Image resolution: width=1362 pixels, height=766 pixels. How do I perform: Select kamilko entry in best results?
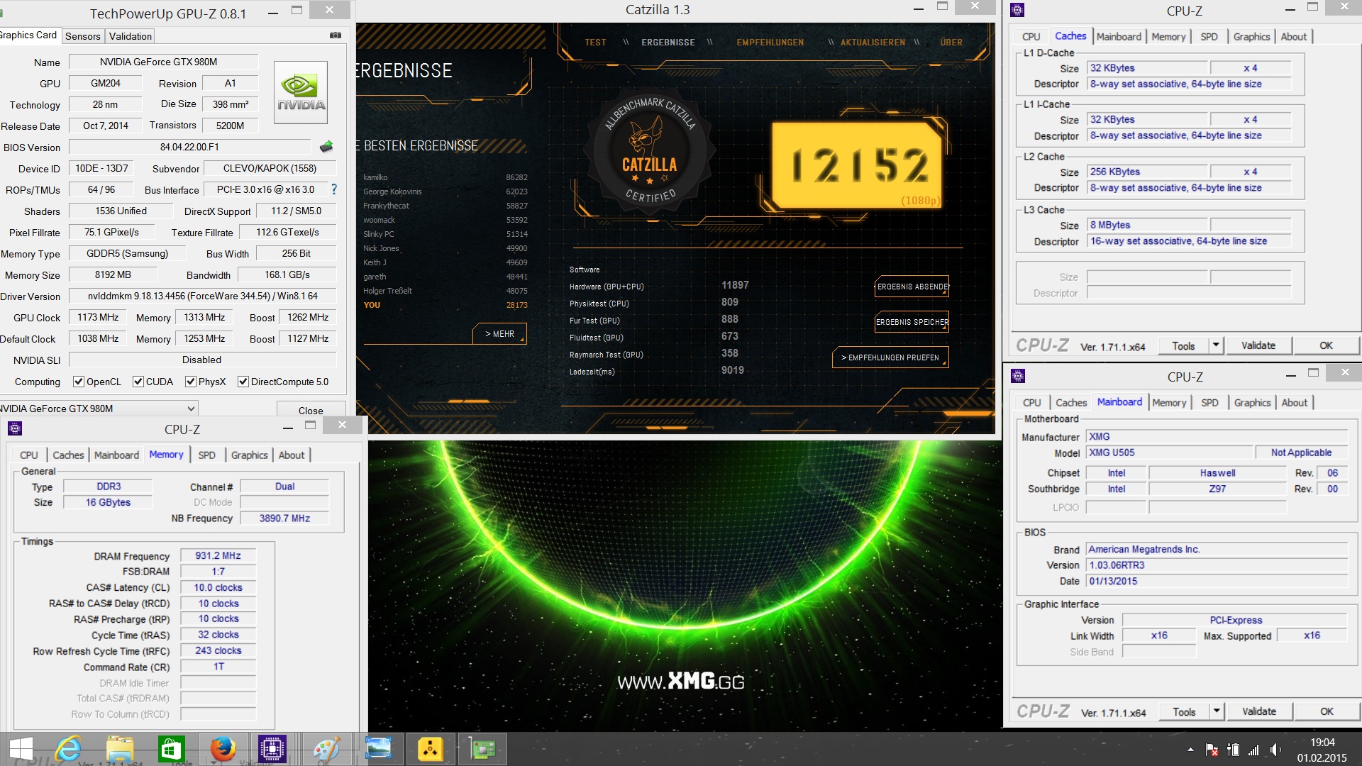point(445,177)
